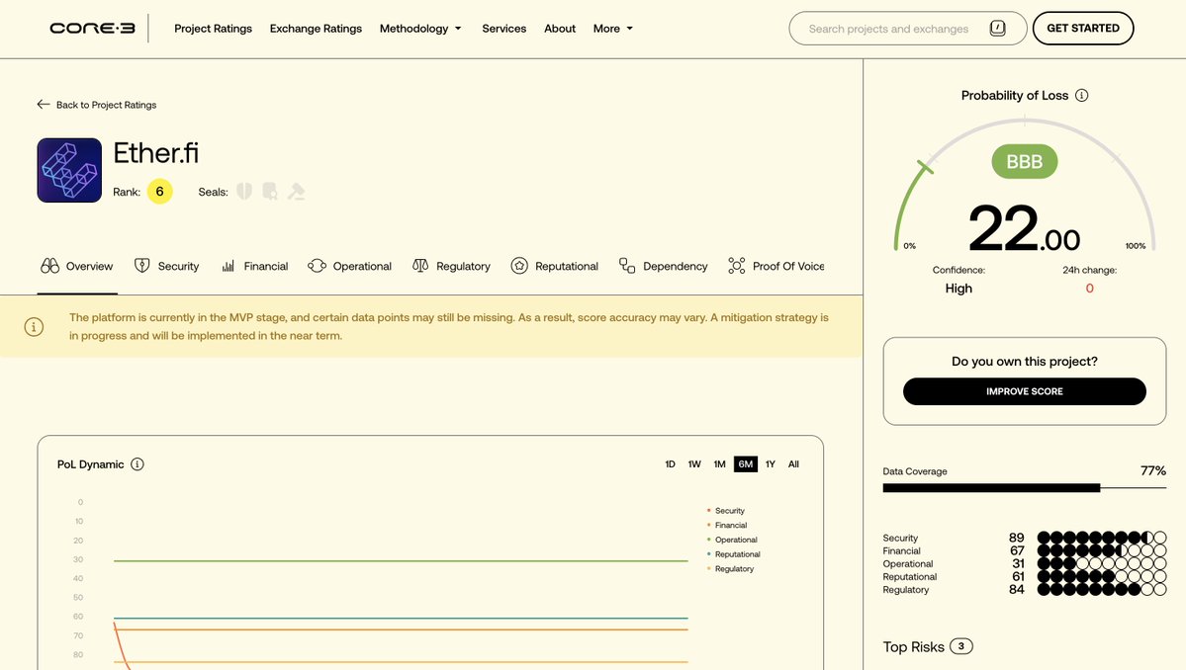Click the Data Coverage progress bar
Viewport: 1186px width, 670px height.
tap(1024, 488)
